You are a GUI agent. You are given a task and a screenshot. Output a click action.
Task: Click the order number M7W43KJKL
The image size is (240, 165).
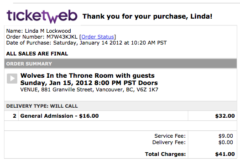pos(62,37)
